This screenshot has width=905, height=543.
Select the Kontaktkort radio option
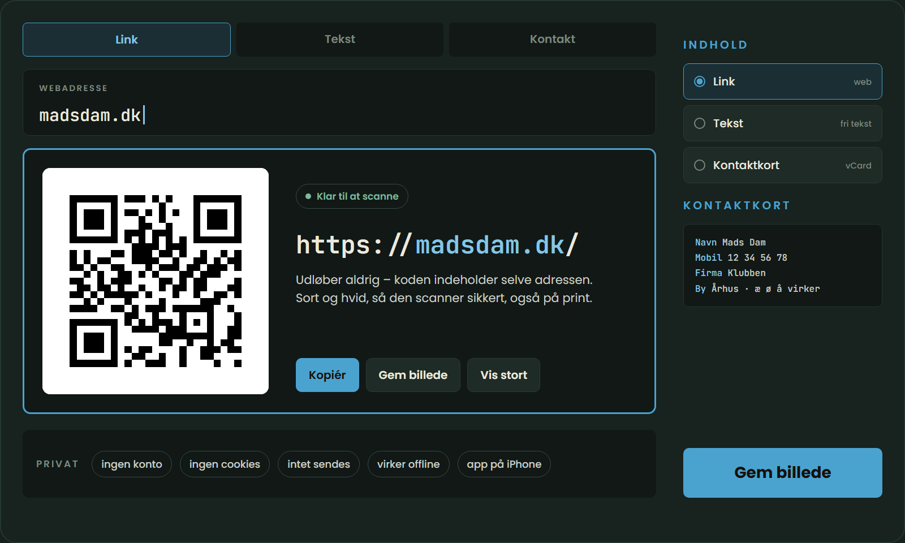click(783, 165)
